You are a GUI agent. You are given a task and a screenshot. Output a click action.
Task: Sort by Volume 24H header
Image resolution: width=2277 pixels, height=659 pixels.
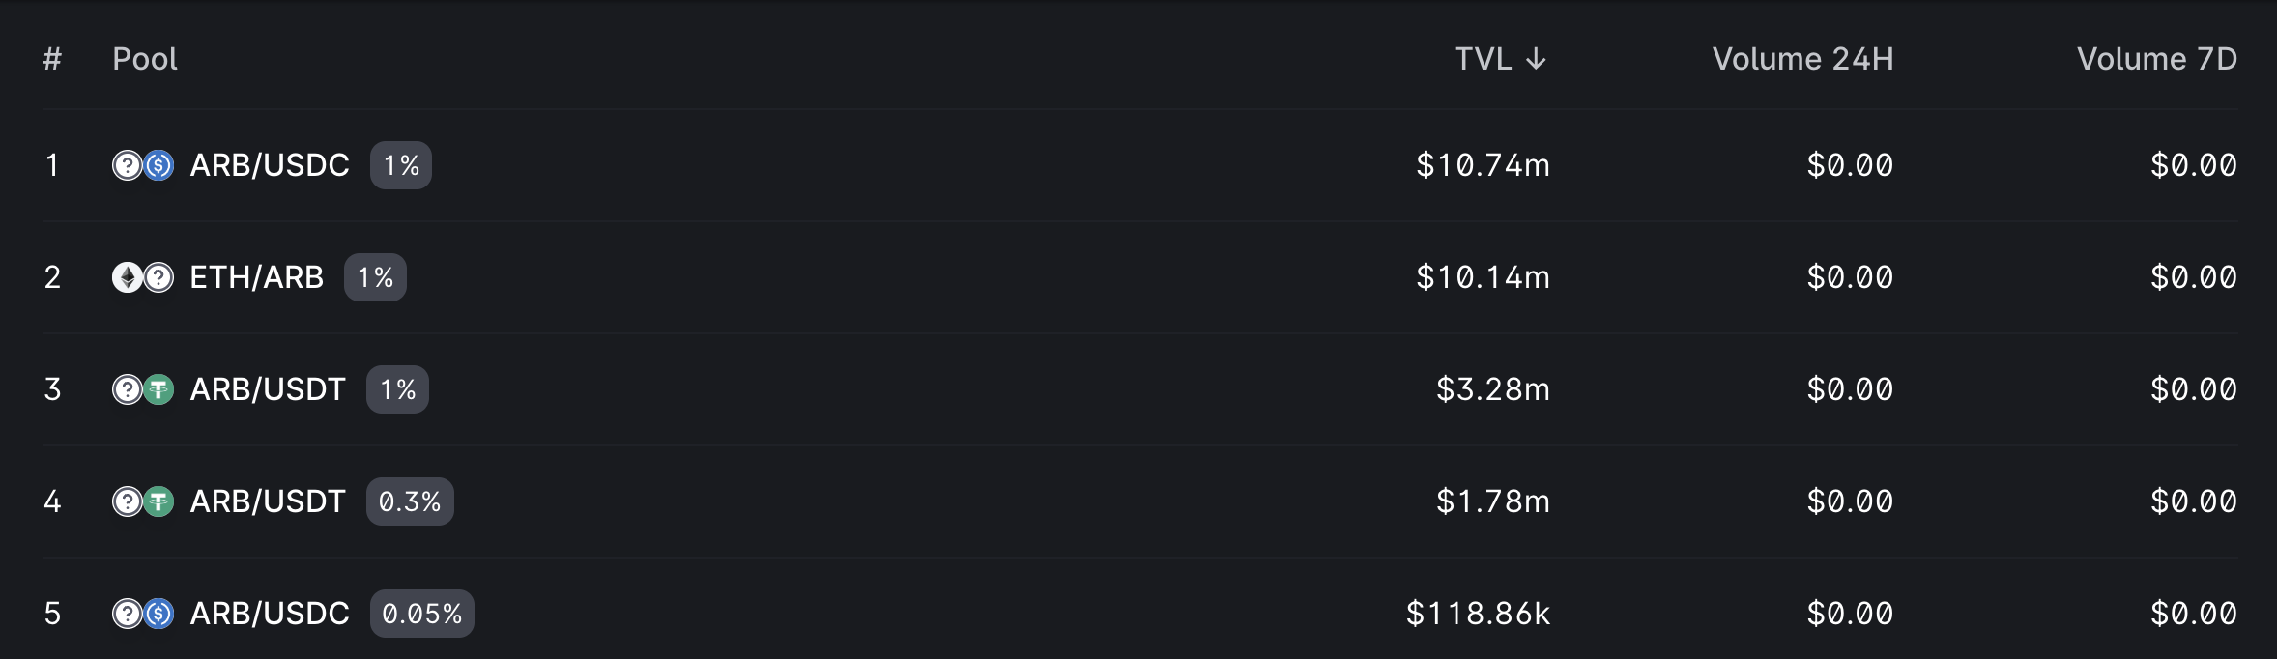point(1802,59)
